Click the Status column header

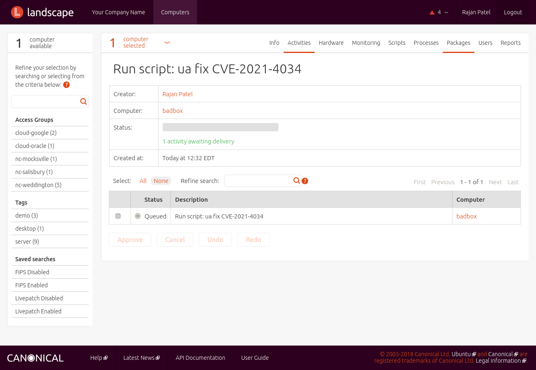[x=153, y=200]
